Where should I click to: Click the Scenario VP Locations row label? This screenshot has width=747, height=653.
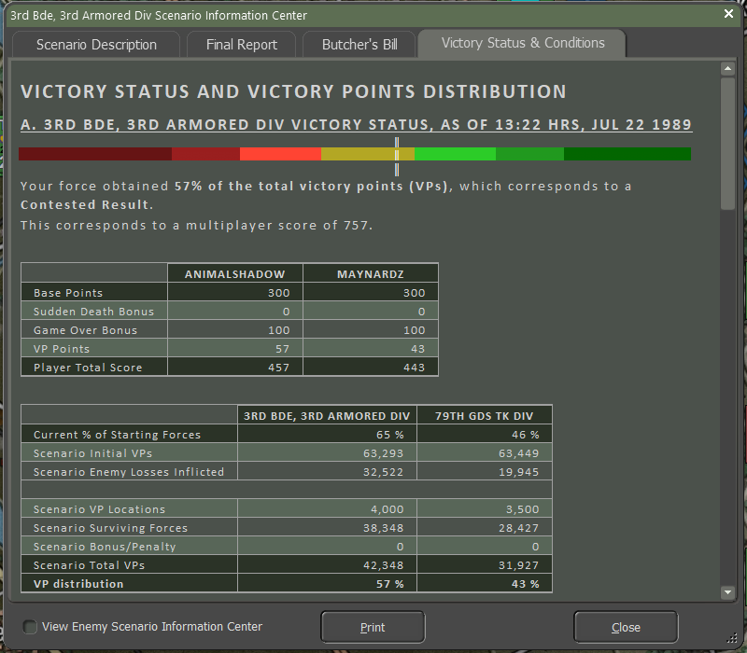tap(99, 508)
